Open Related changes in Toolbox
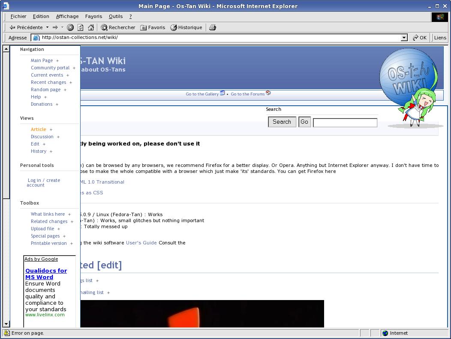Viewport: 451px width, 339px height. (49, 221)
